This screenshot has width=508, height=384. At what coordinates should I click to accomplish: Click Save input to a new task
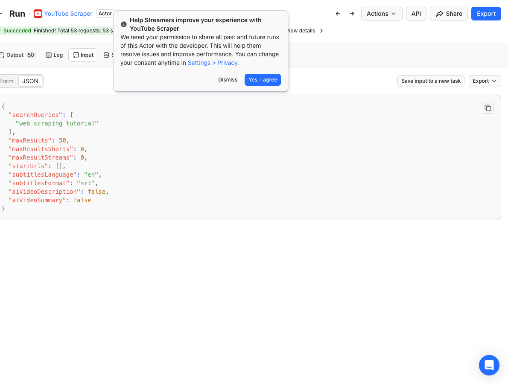431,81
